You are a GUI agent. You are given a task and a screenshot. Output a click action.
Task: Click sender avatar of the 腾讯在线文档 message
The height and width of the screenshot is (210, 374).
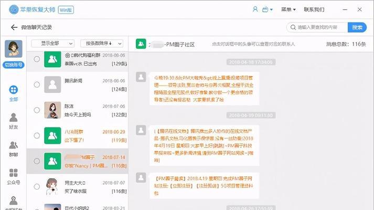point(141,130)
